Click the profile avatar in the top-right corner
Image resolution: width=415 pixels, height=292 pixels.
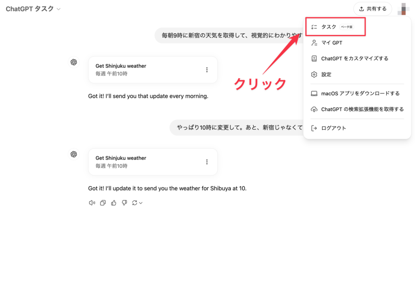[x=403, y=9]
